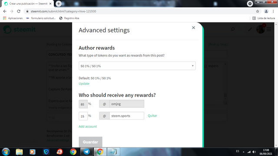Click the address bar URL

click(63, 11)
